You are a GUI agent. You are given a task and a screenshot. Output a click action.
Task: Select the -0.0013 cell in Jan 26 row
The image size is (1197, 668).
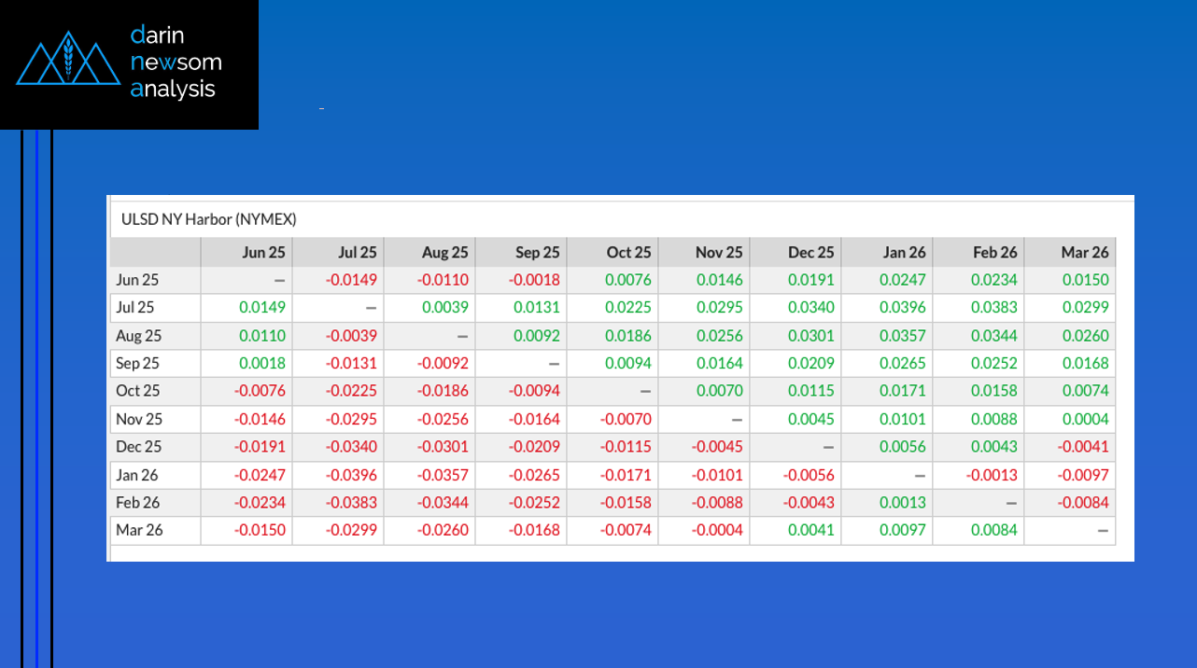tap(994, 475)
